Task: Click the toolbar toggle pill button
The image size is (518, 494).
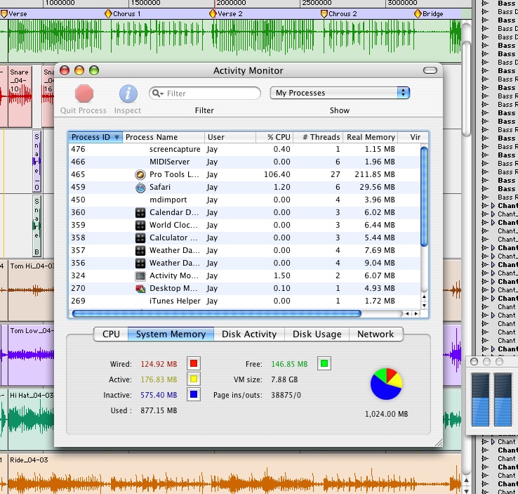Action: [430, 70]
